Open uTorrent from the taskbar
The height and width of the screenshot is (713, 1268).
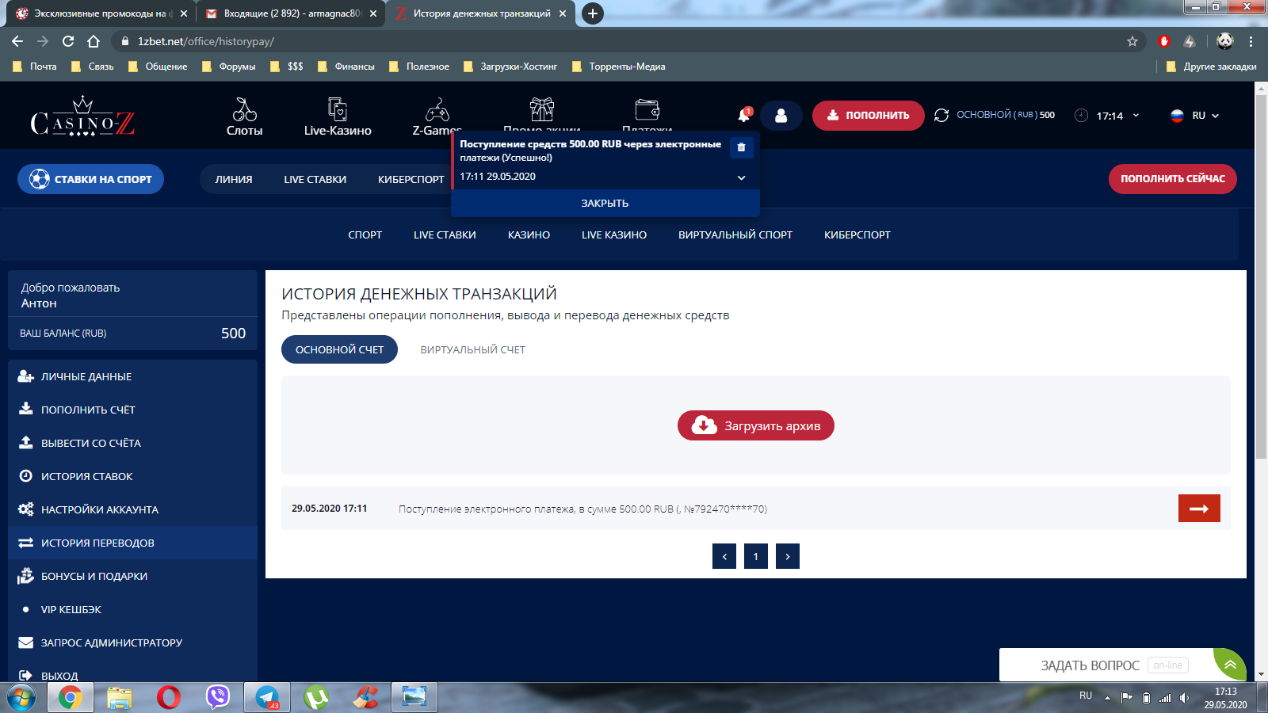[316, 697]
